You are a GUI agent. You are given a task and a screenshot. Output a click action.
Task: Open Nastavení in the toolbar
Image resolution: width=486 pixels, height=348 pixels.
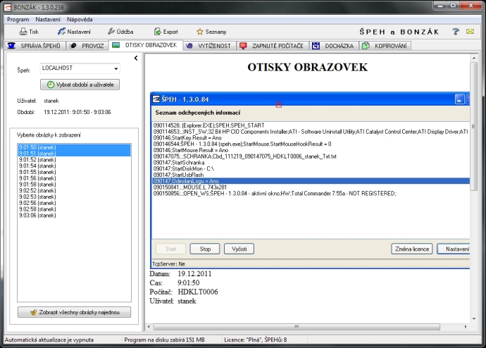pos(74,32)
